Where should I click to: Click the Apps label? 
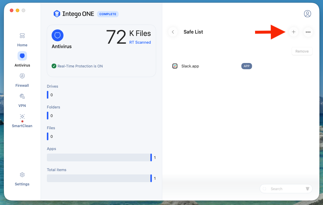point(51,149)
